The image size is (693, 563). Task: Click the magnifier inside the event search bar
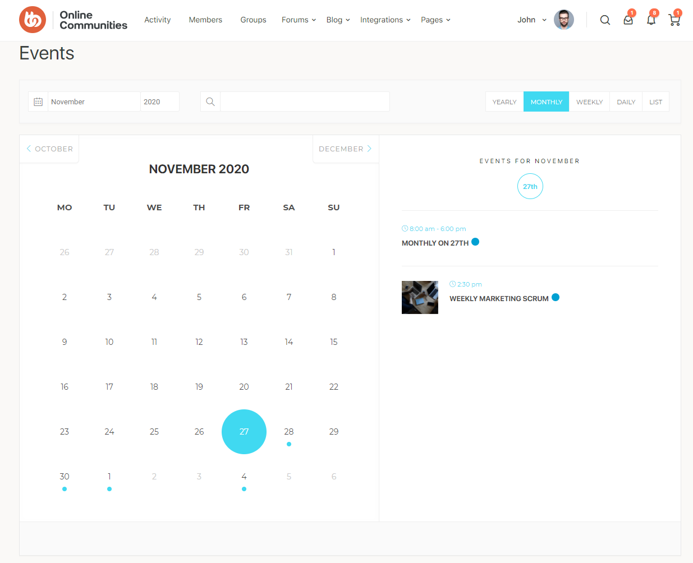click(210, 101)
